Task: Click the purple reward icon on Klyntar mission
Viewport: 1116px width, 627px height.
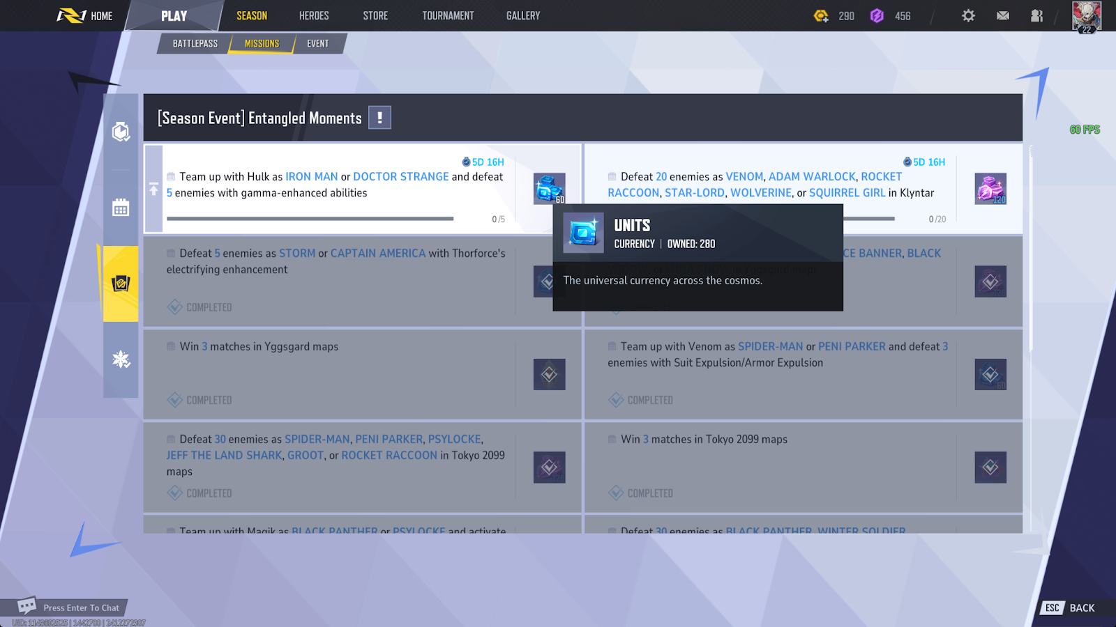Action: 990,188
